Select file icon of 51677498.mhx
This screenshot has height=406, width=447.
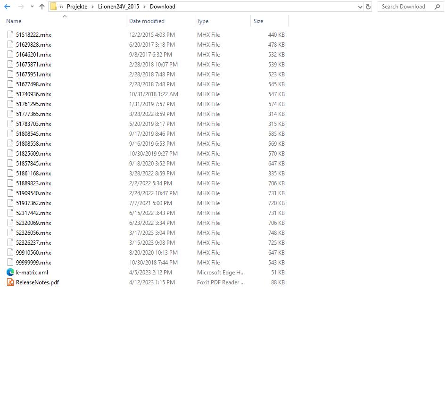(10, 84)
